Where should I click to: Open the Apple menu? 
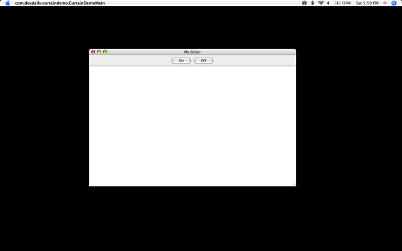click(7, 3)
